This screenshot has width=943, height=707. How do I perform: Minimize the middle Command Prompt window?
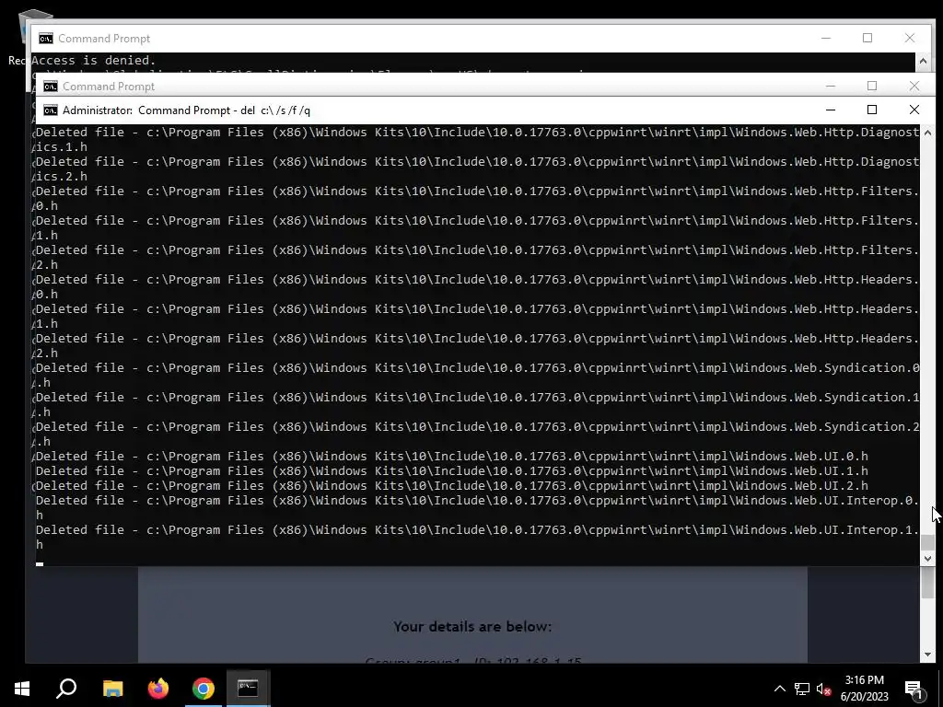(831, 86)
